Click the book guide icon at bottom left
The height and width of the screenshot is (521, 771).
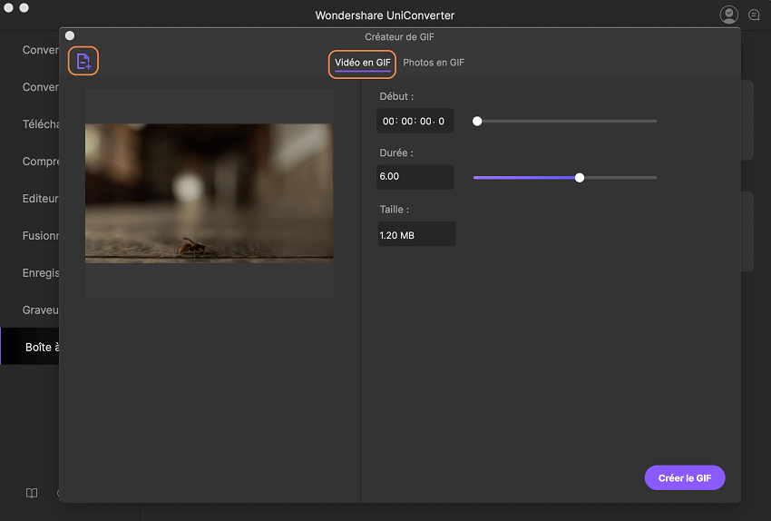point(32,494)
